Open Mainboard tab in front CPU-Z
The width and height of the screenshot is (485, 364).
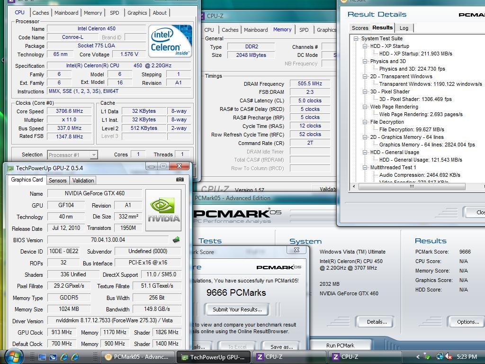66,13
